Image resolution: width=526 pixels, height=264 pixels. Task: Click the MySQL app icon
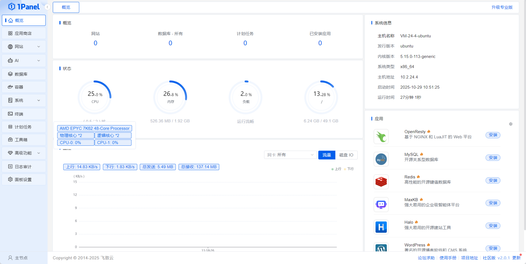381,159
